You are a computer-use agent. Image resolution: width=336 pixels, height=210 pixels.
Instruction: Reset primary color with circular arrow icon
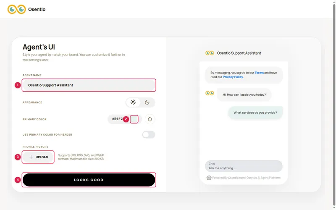click(x=150, y=119)
